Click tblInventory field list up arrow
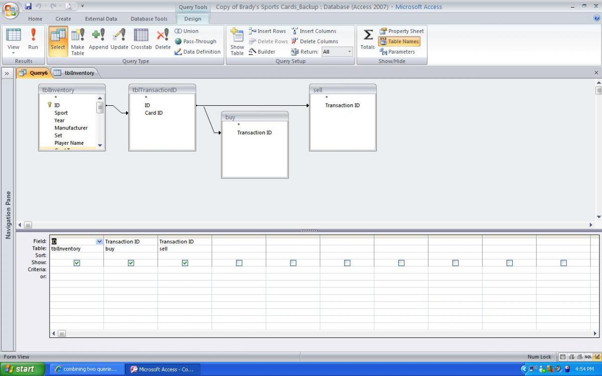 coord(100,98)
